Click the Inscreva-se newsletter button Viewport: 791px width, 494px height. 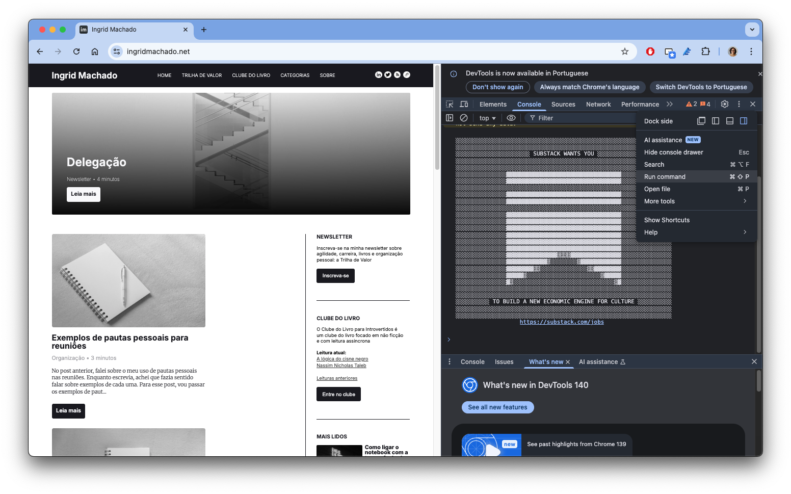point(335,276)
